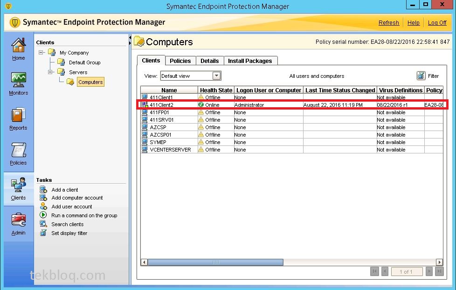Click the computer icon for 411FP01
The image size is (456, 290).
pyautogui.click(x=145, y=112)
